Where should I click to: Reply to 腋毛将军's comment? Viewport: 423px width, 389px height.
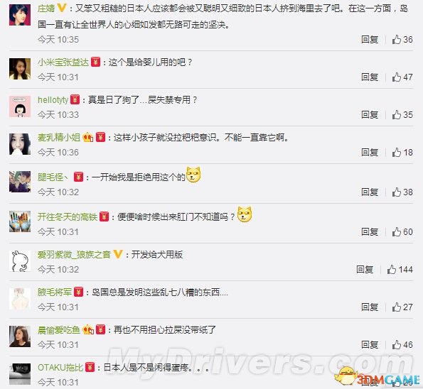pos(370,307)
